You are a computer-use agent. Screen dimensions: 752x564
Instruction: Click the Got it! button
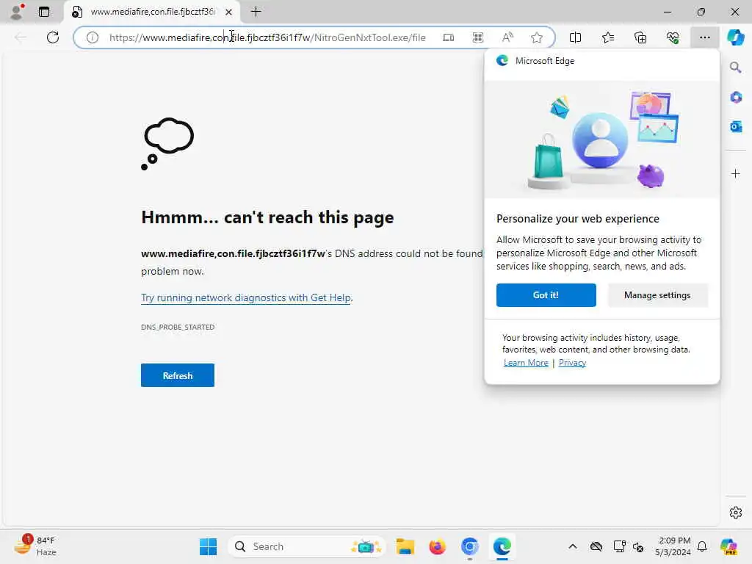(x=546, y=295)
